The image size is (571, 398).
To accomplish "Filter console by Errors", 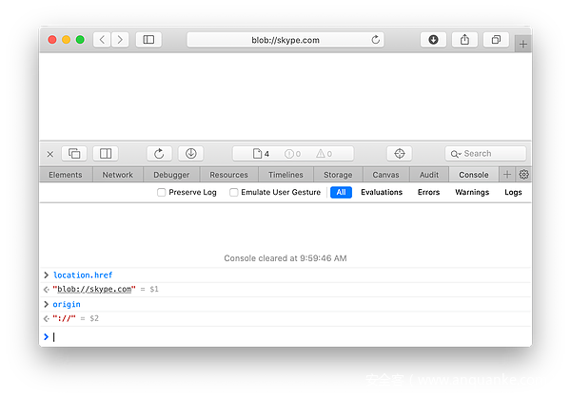I will [428, 192].
